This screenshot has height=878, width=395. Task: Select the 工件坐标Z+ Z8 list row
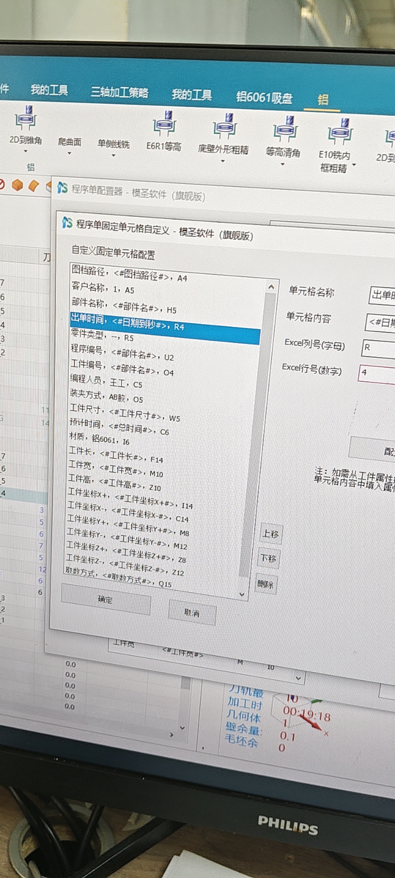click(126, 552)
